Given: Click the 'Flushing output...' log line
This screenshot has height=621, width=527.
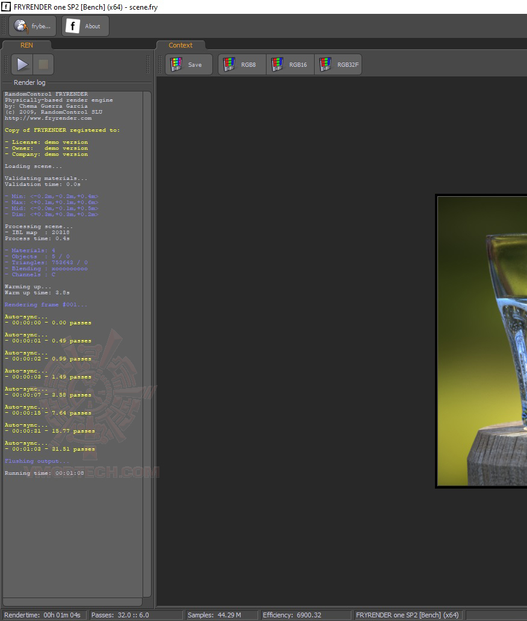Looking at the screenshot, I should 37,461.
